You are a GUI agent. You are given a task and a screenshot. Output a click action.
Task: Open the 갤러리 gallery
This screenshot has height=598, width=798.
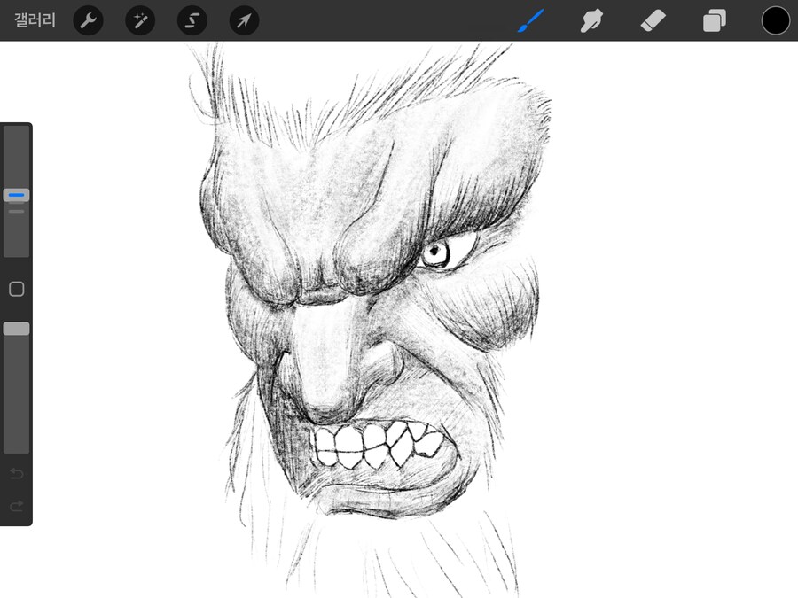point(35,20)
